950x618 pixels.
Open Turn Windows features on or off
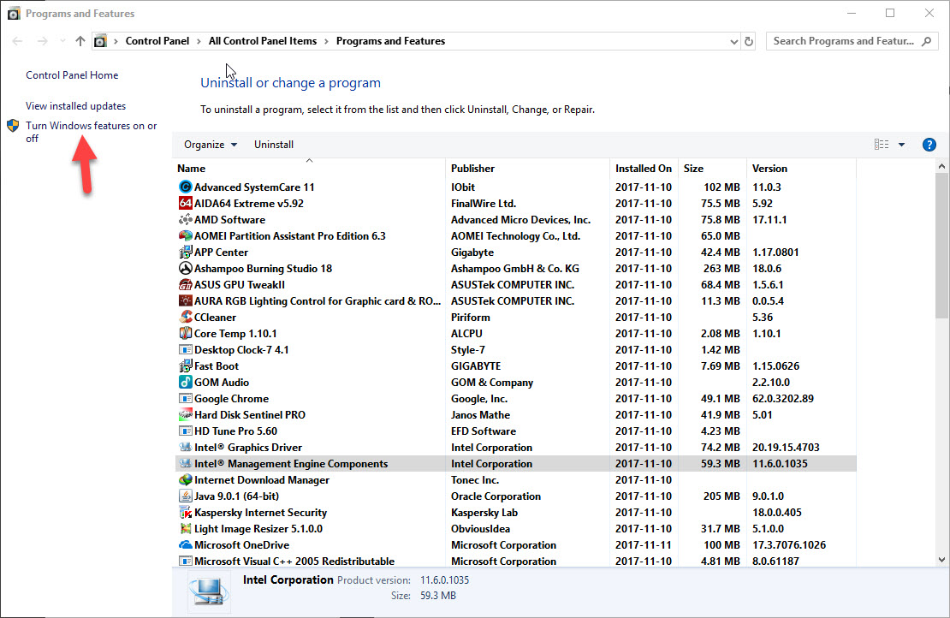tap(91, 132)
